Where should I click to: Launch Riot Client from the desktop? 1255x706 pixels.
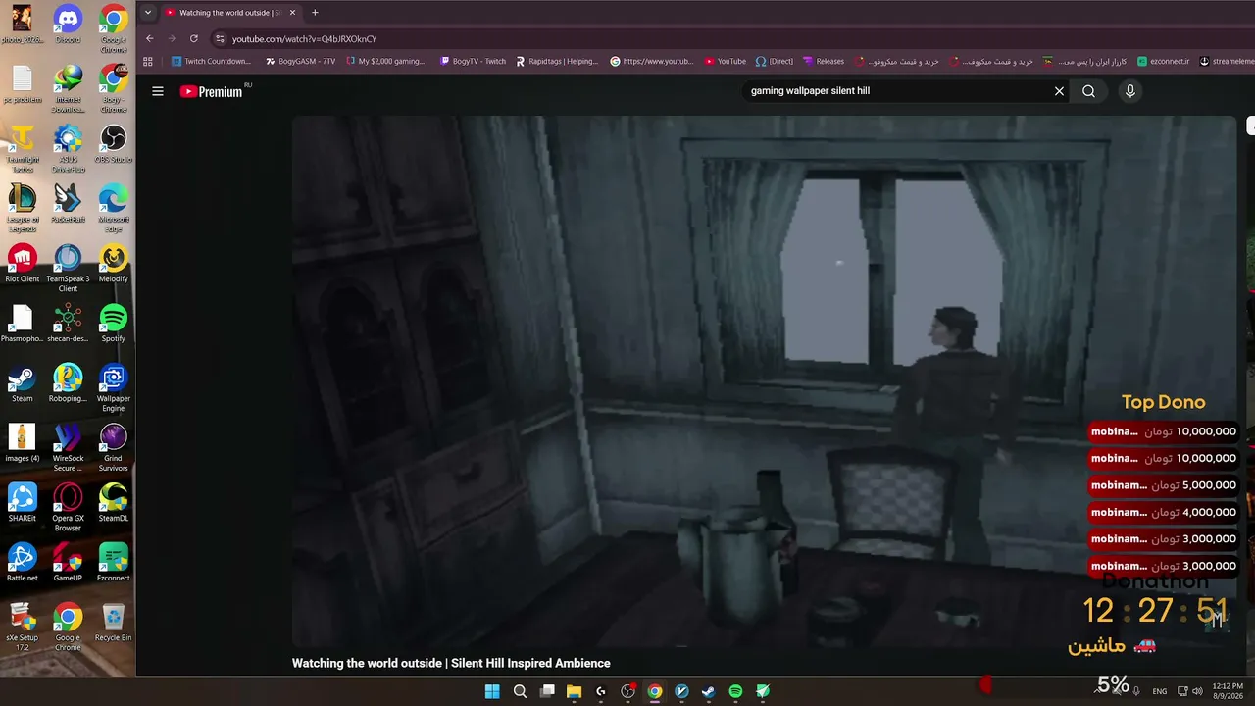coord(22,264)
